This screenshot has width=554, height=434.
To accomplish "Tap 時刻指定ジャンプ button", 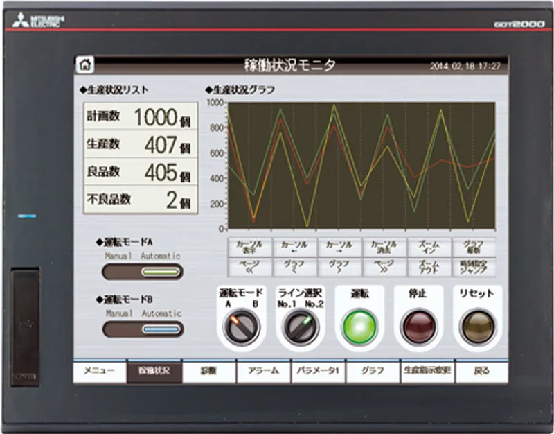I will [x=474, y=268].
